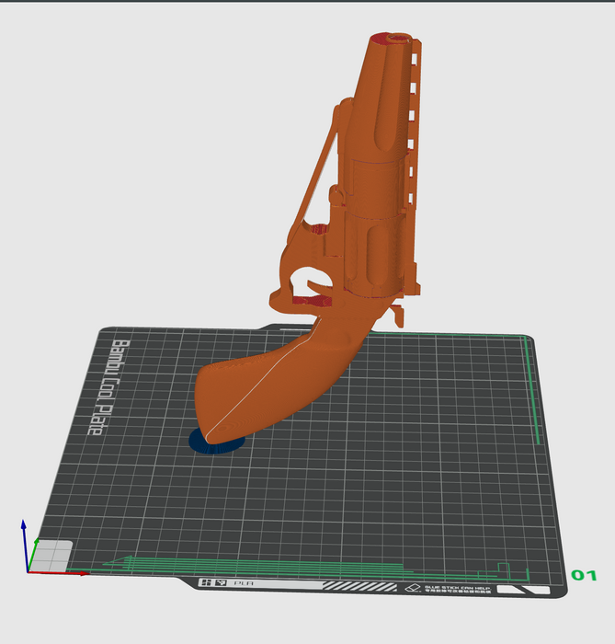The height and width of the screenshot is (644, 615).
Task: Click the green Y axis line at origin
Action: coord(33,557)
